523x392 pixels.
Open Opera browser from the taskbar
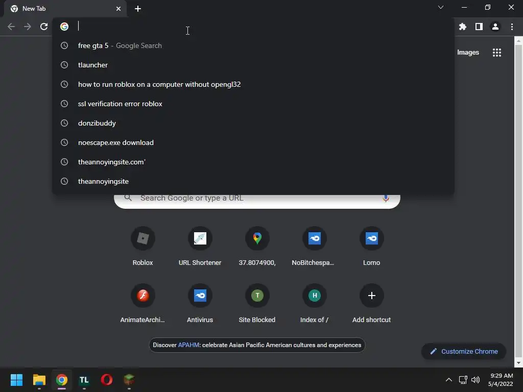click(x=106, y=380)
